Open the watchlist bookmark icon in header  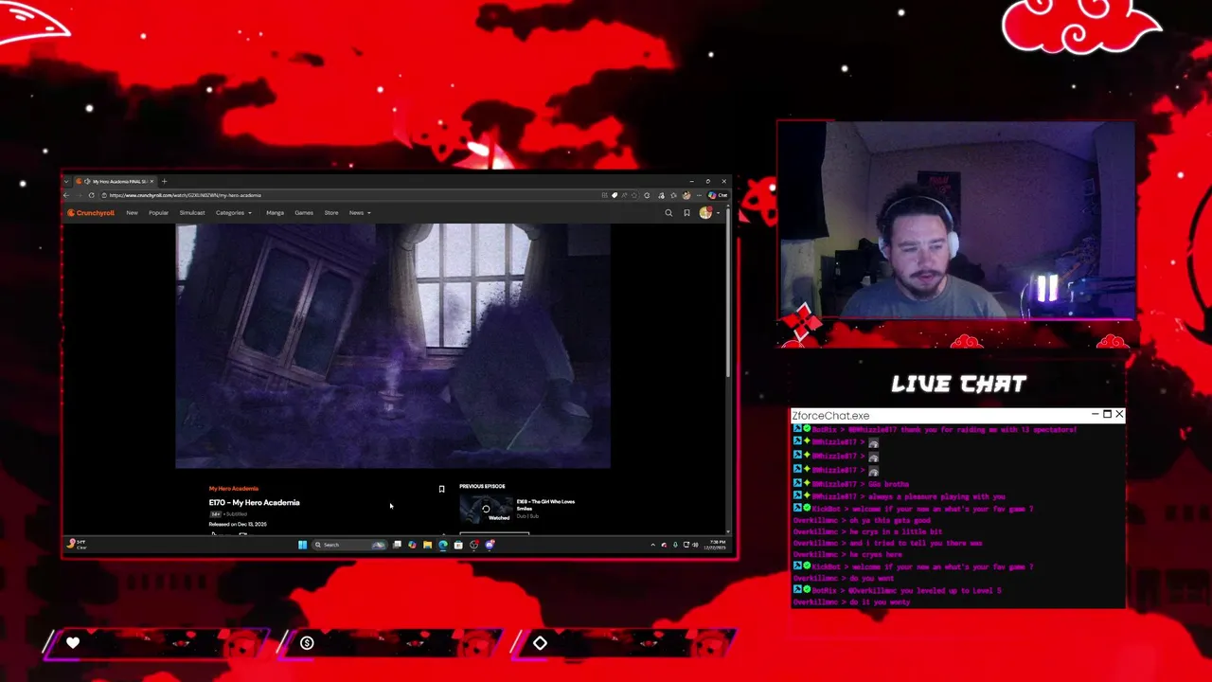click(686, 213)
